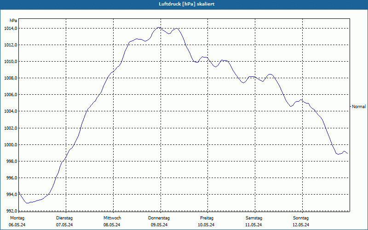Click the date 10.05.24
Viewport: 368px width, 230px height.
(x=206, y=225)
